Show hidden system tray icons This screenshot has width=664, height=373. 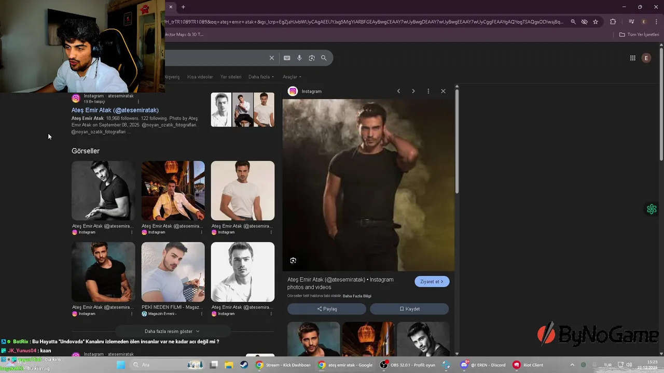[572, 365]
